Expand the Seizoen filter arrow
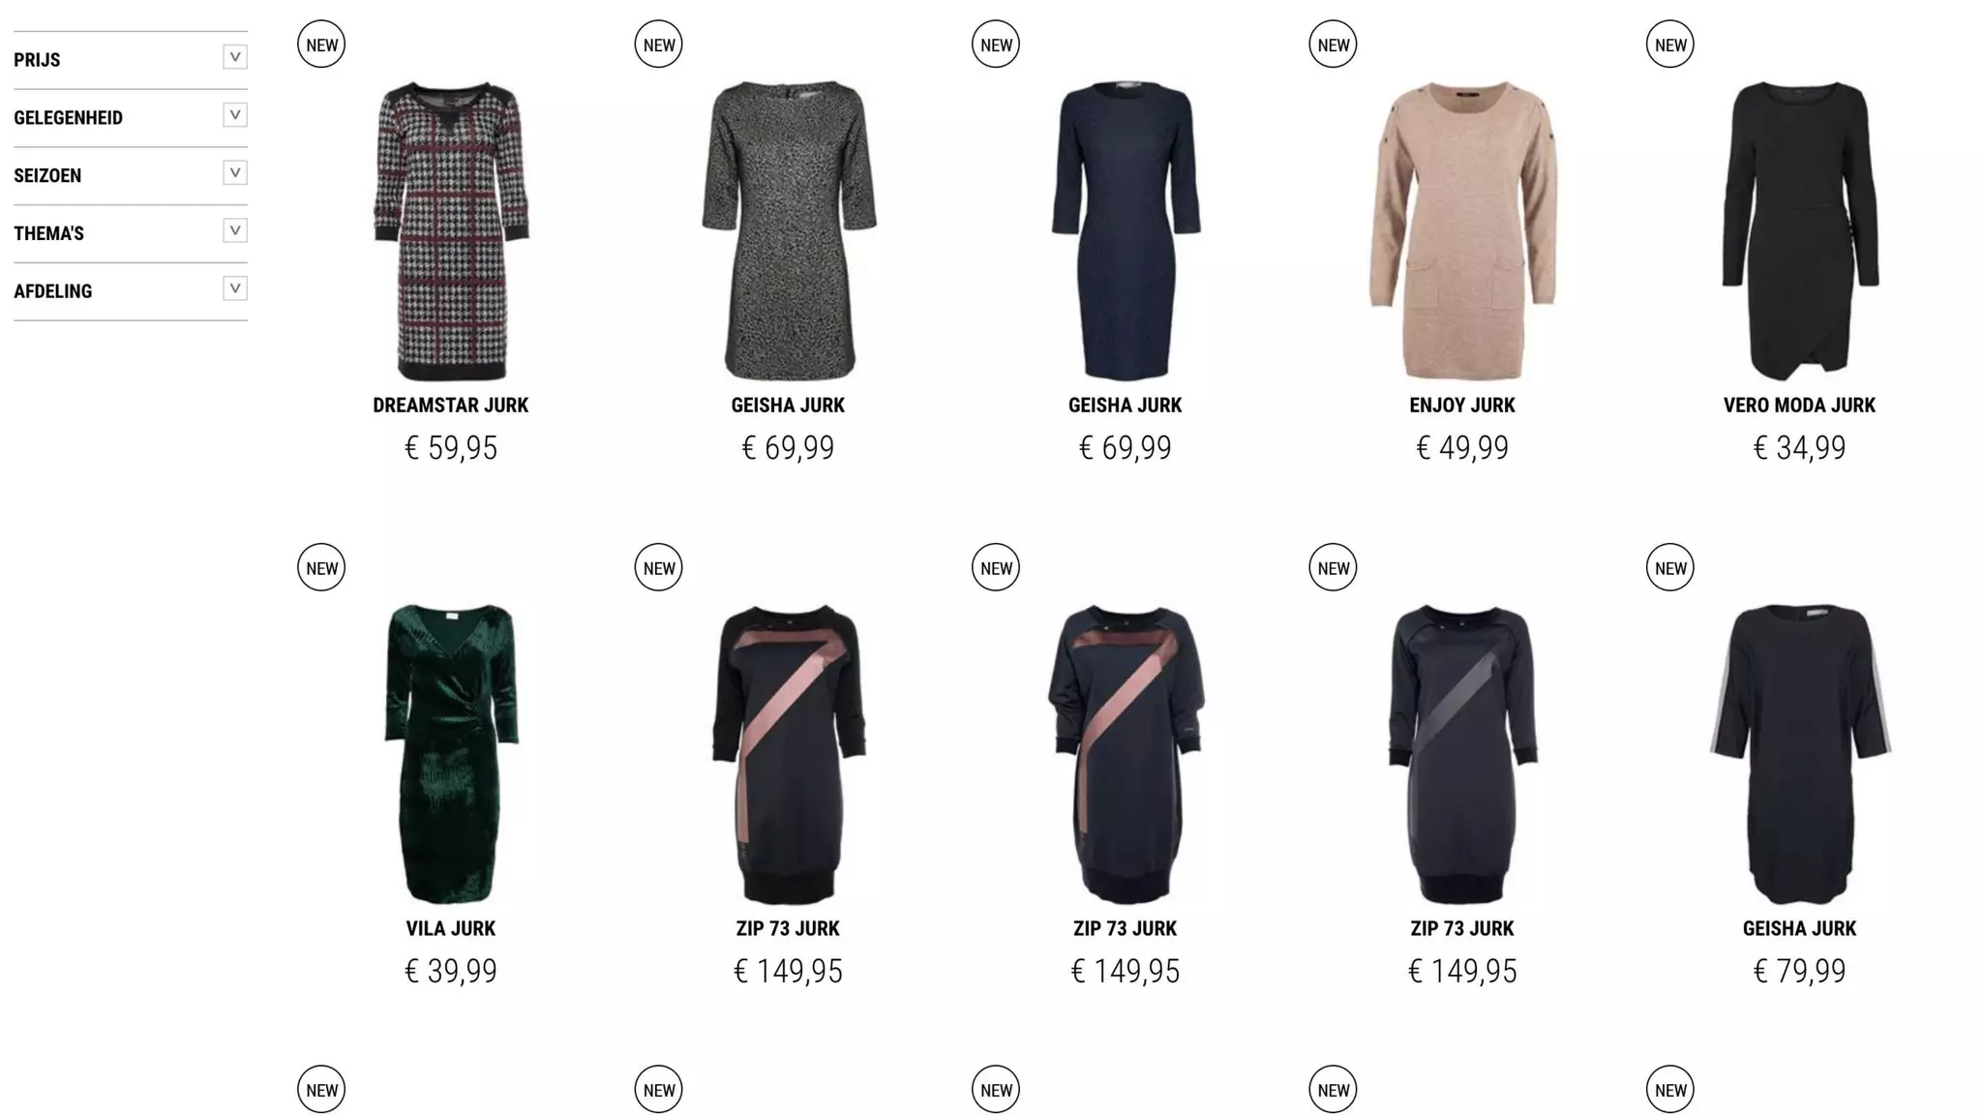This screenshot has height=1115, width=1982. click(x=235, y=173)
